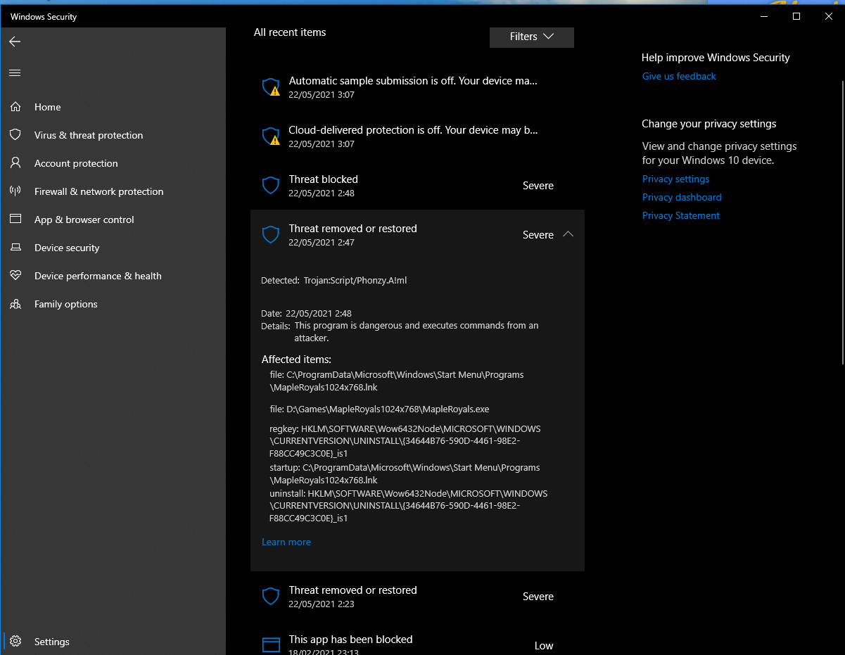
Task: Expand the Threat blocked 2:48 entry
Action: click(x=417, y=186)
